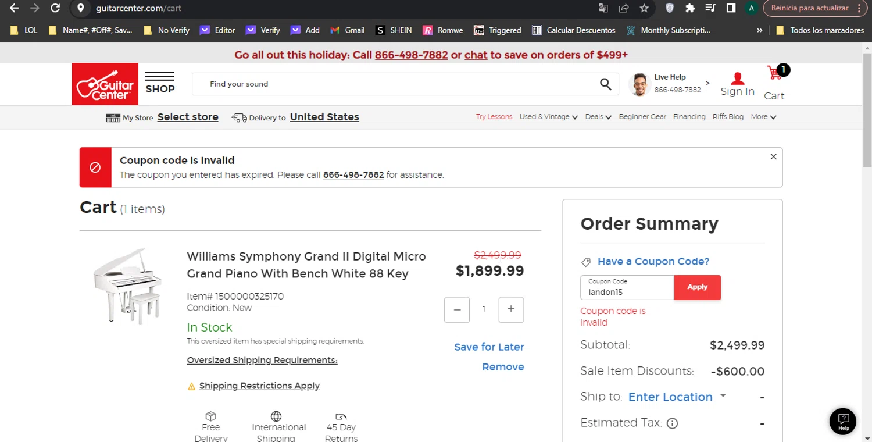Screen dimensions: 872x442
Task: Open Oversized Shipping Requirements link
Action: (x=262, y=361)
